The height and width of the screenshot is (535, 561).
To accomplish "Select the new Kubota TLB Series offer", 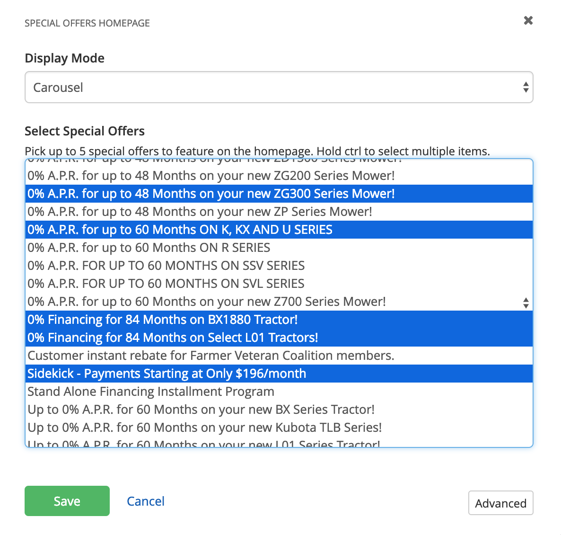I will [279, 428].
